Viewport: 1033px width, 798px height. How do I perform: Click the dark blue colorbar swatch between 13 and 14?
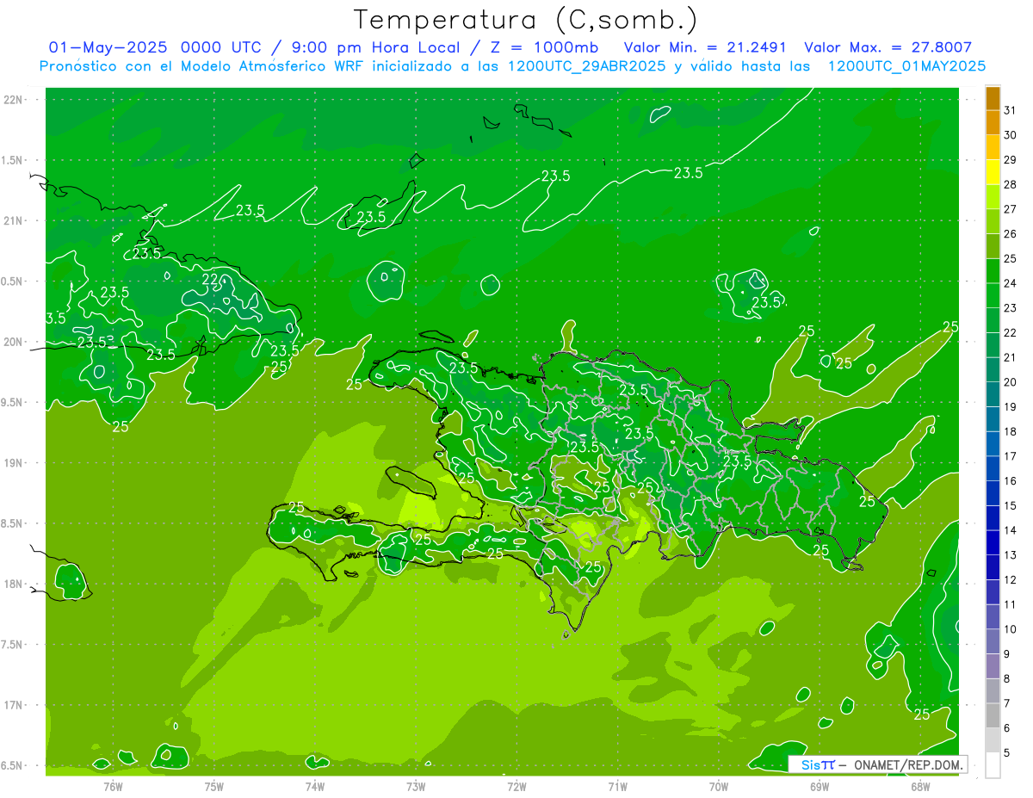993,542
